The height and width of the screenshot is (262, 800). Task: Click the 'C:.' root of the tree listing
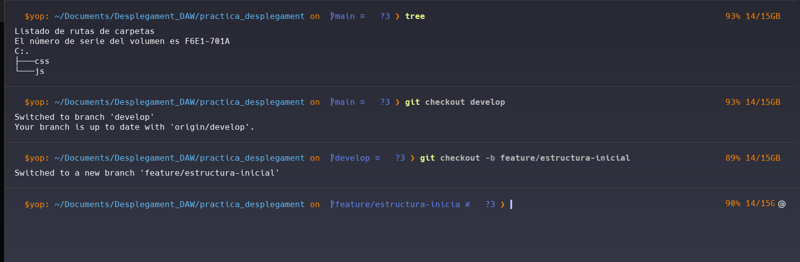(x=22, y=51)
